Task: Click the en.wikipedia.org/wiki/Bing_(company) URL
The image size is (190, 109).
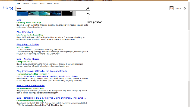Action: [x=32, y=74]
